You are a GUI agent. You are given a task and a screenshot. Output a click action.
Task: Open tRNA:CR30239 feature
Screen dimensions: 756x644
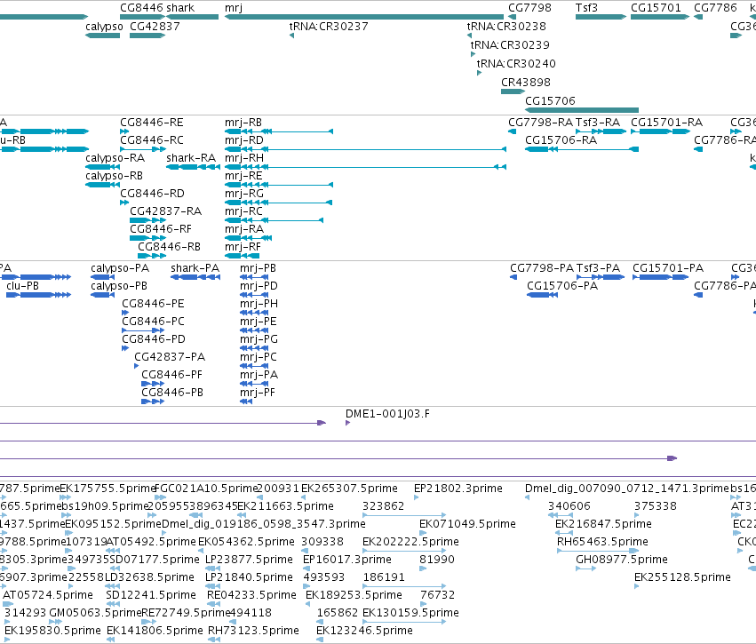point(473,54)
